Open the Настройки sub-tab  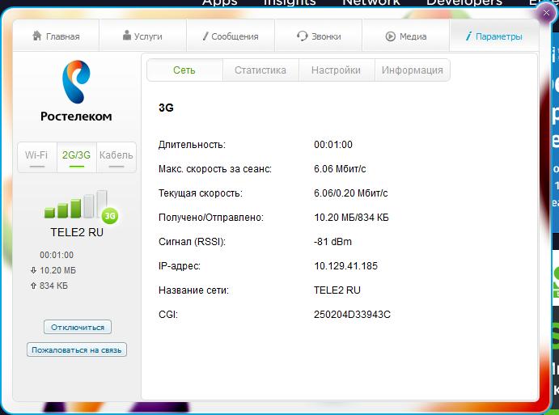(336, 70)
